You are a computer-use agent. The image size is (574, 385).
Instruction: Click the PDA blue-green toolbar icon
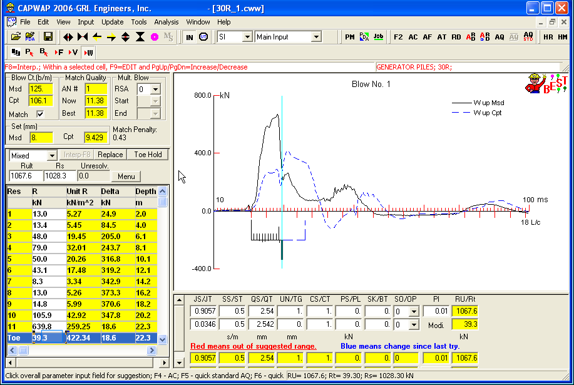364,37
